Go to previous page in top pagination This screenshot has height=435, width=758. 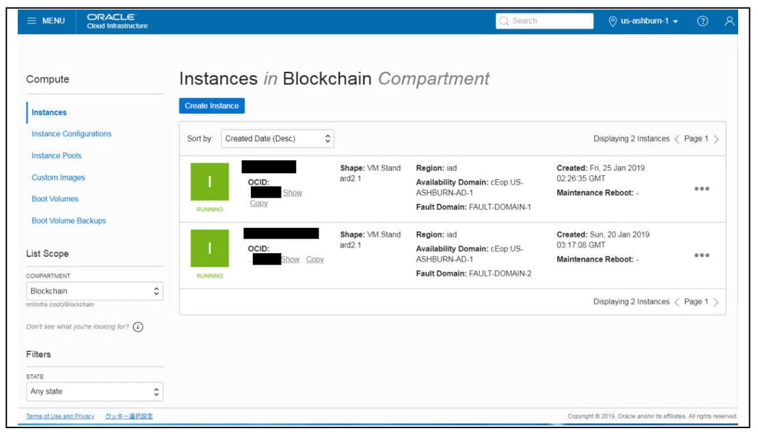click(x=677, y=140)
